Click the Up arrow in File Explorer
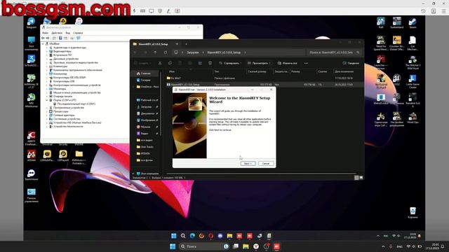The image size is (449, 252). click(x=155, y=52)
